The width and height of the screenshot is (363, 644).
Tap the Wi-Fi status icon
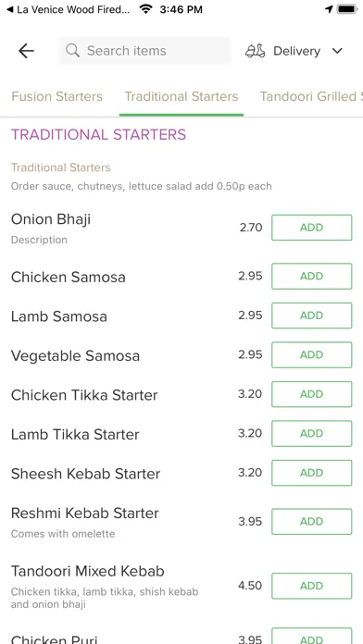pos(146,8)
